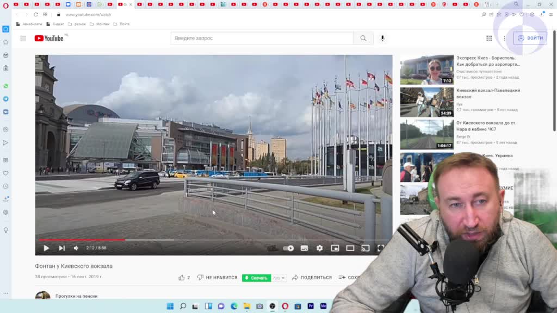This screenshot has height=313, width=557.
Task: Reload the page in Opera
Action: tap(36, 15)
